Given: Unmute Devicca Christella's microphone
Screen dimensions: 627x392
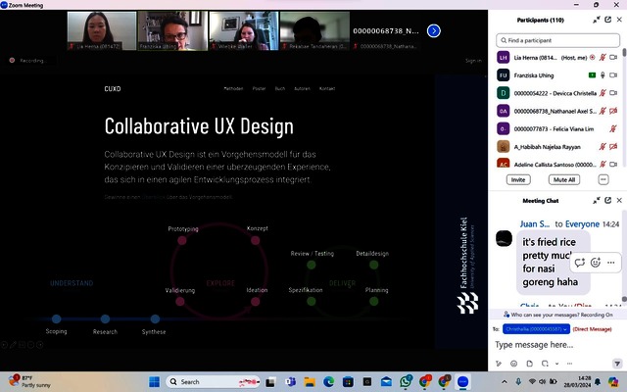Looking at the screenshot, I should pyautogui.click(x=603, y=93).
